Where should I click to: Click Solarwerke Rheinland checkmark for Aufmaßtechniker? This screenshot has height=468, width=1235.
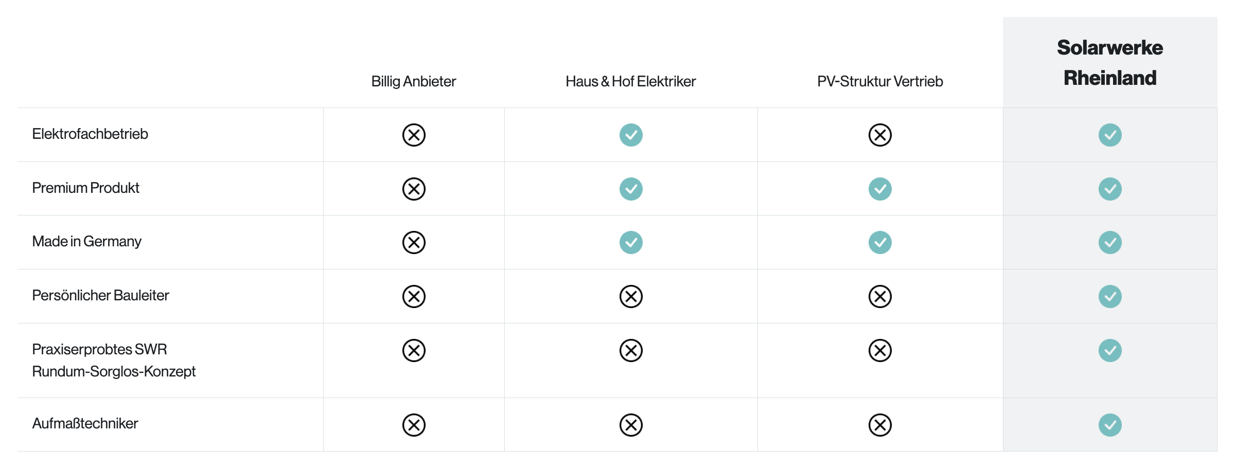click(1110, 425)
